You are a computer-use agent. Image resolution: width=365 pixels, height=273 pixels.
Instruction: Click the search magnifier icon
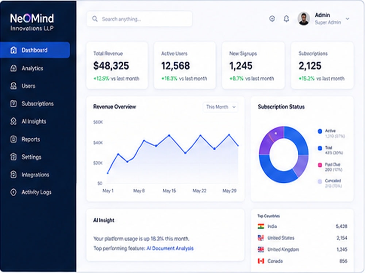(x=95, y=19)
